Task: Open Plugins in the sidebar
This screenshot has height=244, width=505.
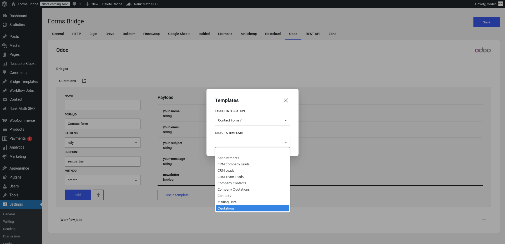Action: 21,177
